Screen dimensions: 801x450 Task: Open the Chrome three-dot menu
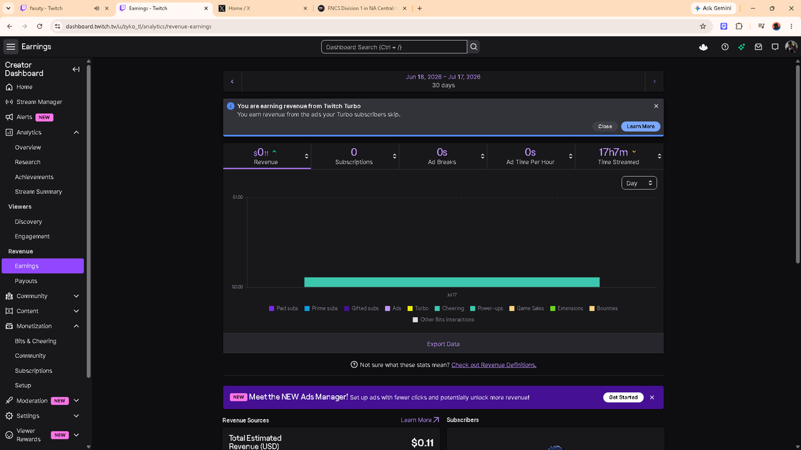coord(791,26)
